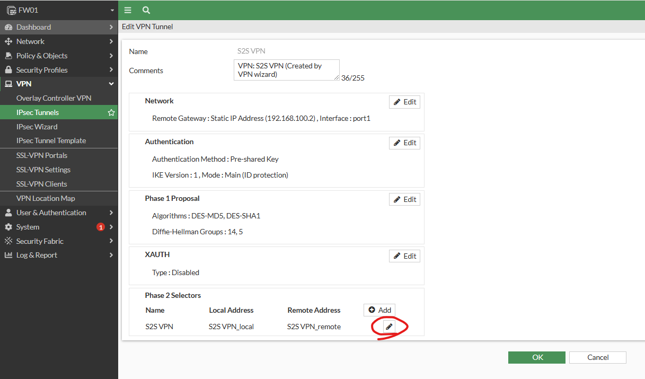Edit the Phase 1 Proposal section
Image resolution: width=645 pixels, height=379 pixels.
coord(404,199)
